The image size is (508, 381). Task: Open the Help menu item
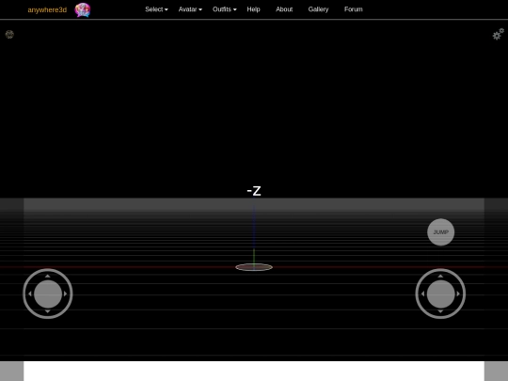[x=253, y=9]
